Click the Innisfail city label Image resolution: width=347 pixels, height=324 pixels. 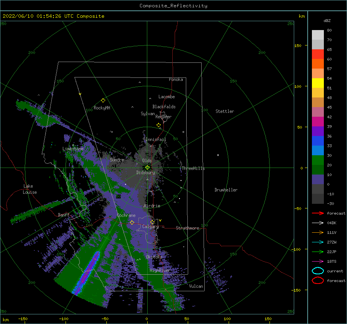tap(156, 139)
